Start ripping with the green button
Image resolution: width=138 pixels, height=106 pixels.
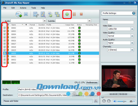[x=67, y=14]
